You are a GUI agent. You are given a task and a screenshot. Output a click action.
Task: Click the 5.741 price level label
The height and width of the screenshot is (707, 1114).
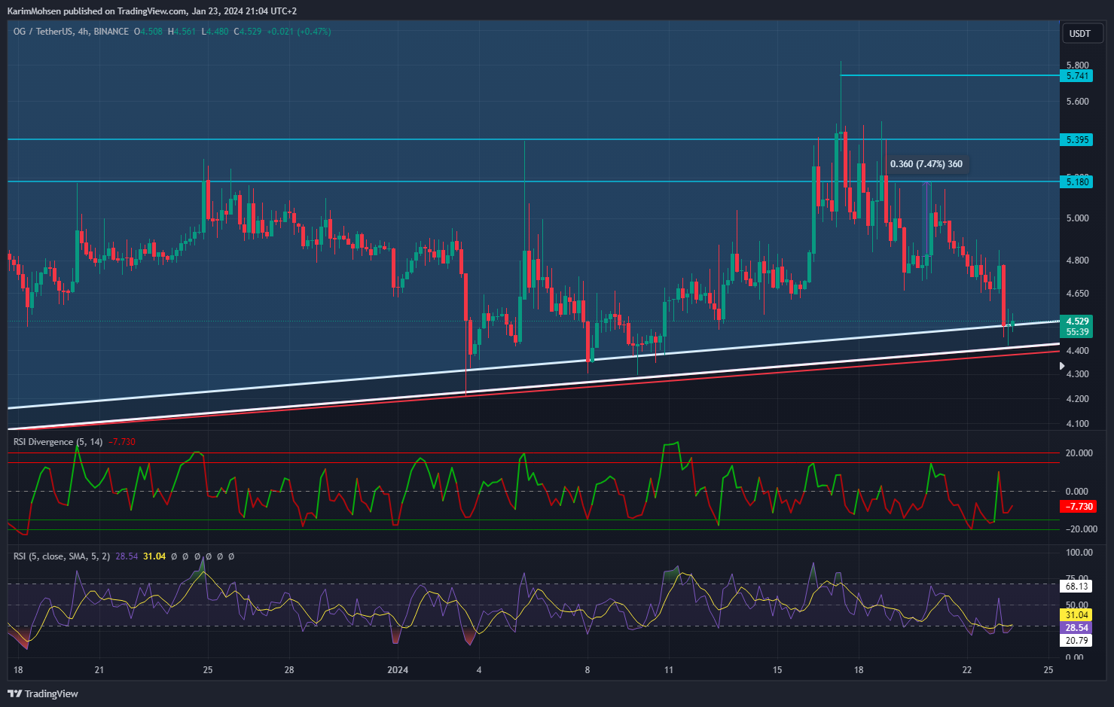(x=1076, y=76)
